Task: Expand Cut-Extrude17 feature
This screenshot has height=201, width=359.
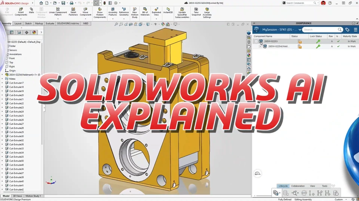Action: coord(2,83)
